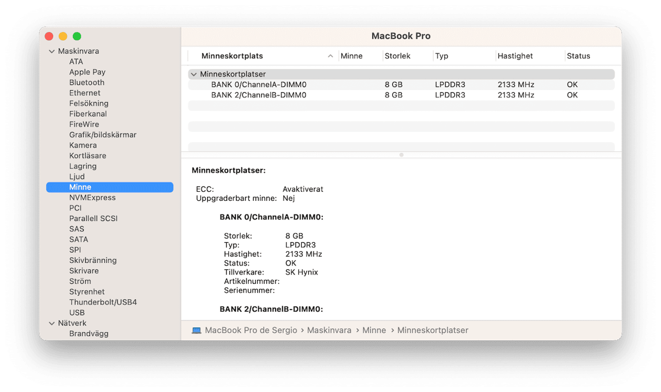
Task: Open Ström power info
Action: click(80, 281)
